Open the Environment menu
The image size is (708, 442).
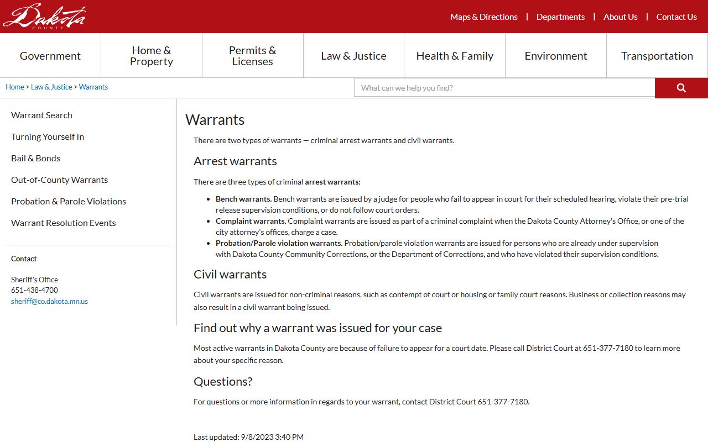[556, 56]
